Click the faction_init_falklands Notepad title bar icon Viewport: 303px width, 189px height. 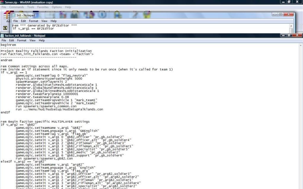click(x=2, y=36)
